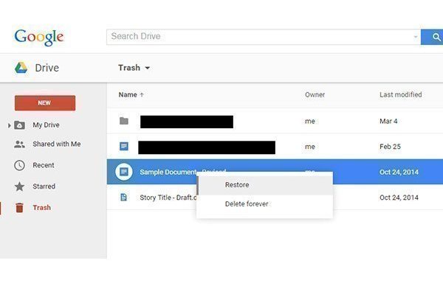Click the document icon in Feb 25 row
This screenshot has height=286, width=443.
point(124,147)
